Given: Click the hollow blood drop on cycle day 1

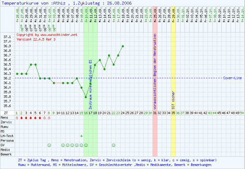Looking at the screenshot, I should tap(17, 117).
